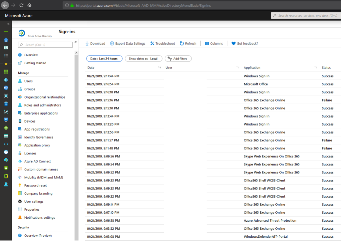341x241 pixels.
Task: Click the Microsoft Azure portal title
Action: click(x=19, y=16)
